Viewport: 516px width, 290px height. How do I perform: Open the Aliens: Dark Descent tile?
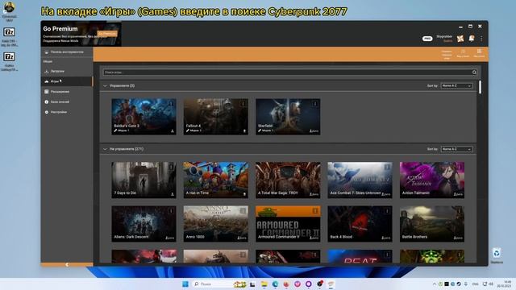point(144,224)
